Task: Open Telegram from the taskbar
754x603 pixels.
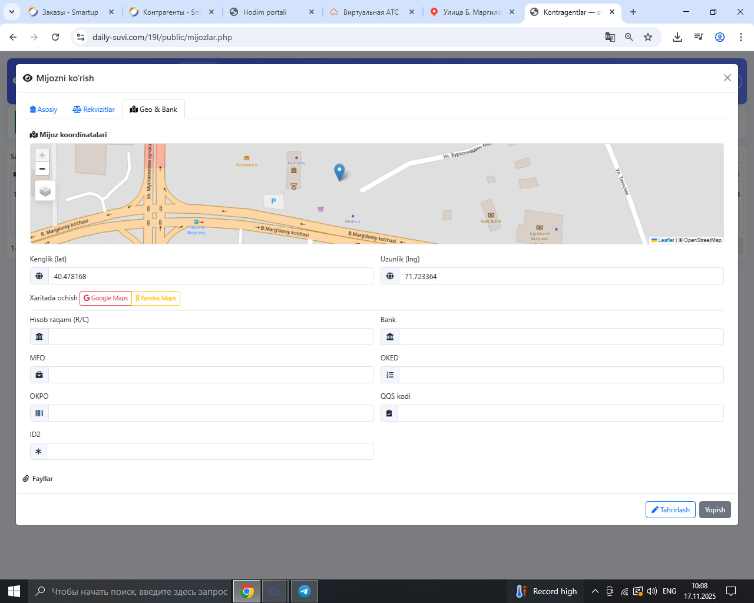Action: coord(305,591)
